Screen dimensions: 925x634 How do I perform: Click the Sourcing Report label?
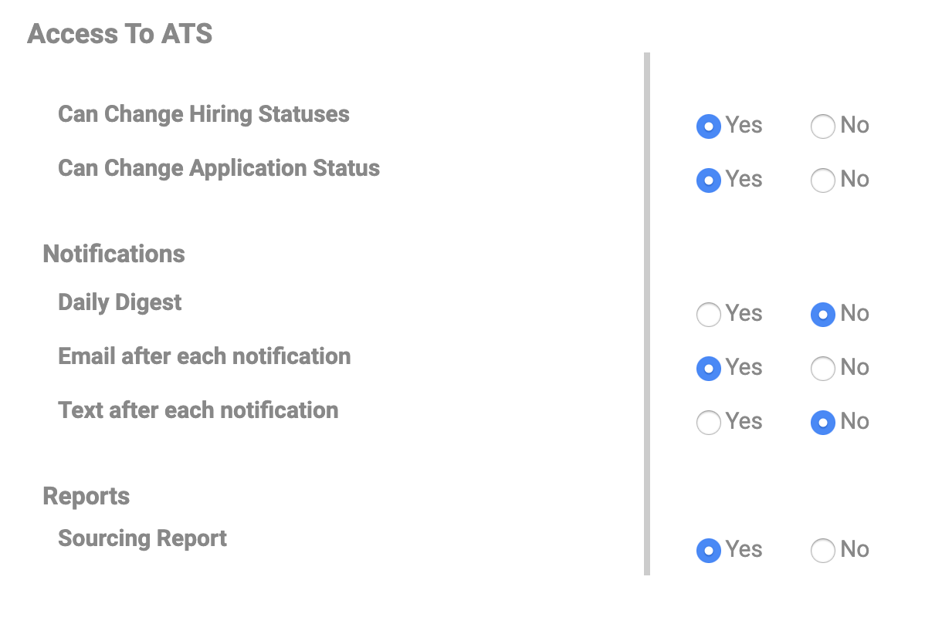[142, 538]
